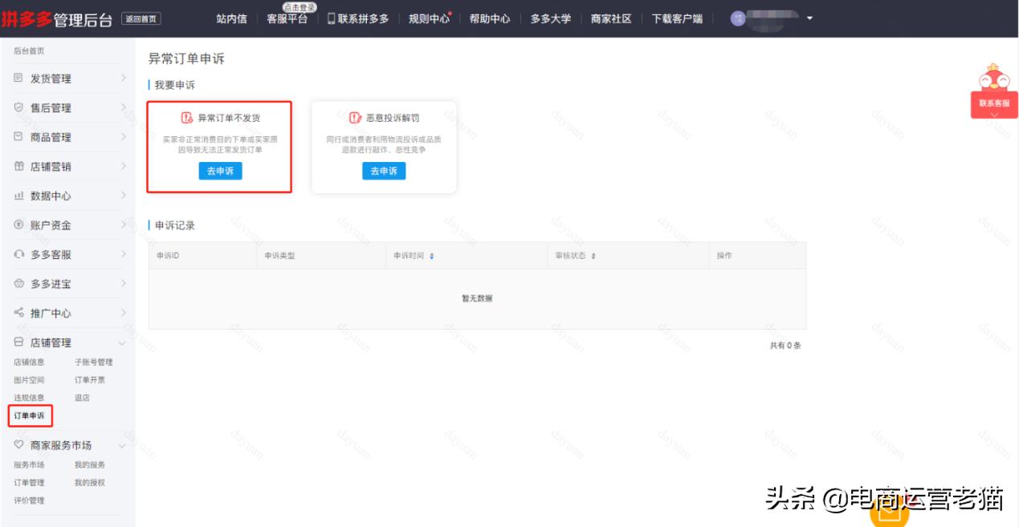Viewport: 1019px width, 527px height.
Task: Open 规则中心 in the top menu
Action: [428, 18]
